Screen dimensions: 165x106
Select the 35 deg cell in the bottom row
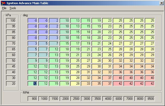click(96, 84)
